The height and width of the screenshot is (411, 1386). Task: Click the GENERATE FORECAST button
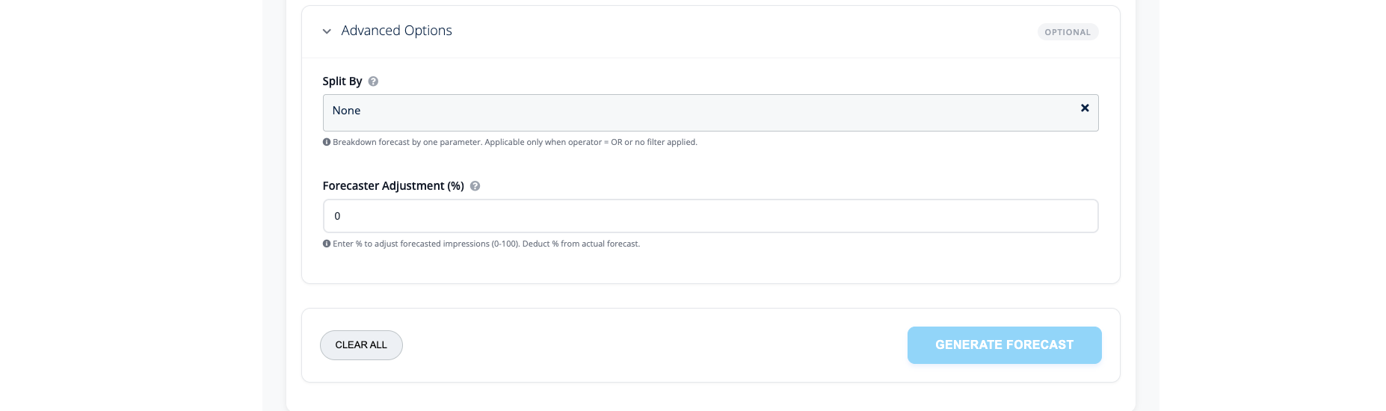(1004, 345)
